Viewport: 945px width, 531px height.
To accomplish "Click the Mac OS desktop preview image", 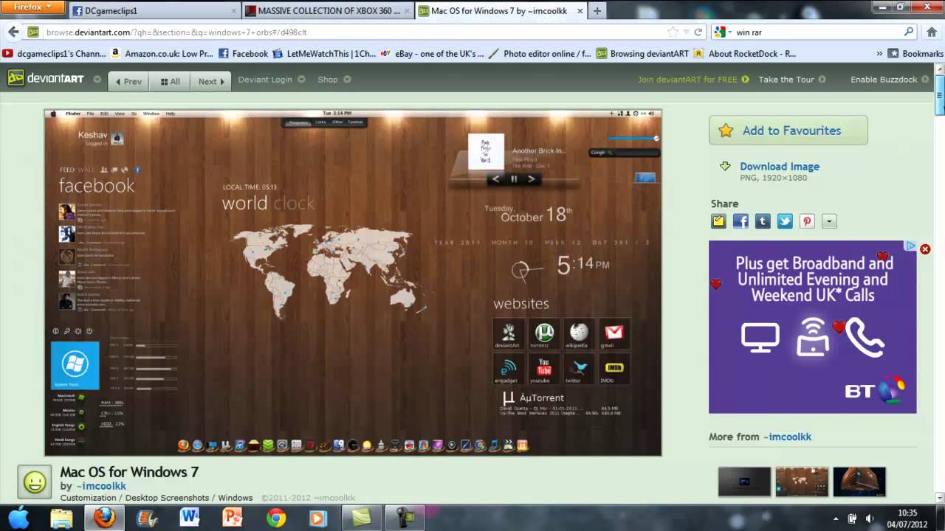I will click(x=353, y=282).
